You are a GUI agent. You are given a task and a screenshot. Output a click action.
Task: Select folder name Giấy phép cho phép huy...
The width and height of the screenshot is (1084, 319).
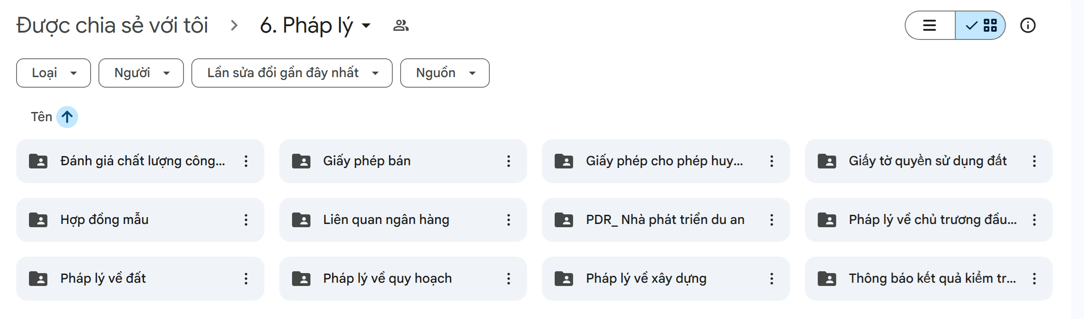[665, 161]
